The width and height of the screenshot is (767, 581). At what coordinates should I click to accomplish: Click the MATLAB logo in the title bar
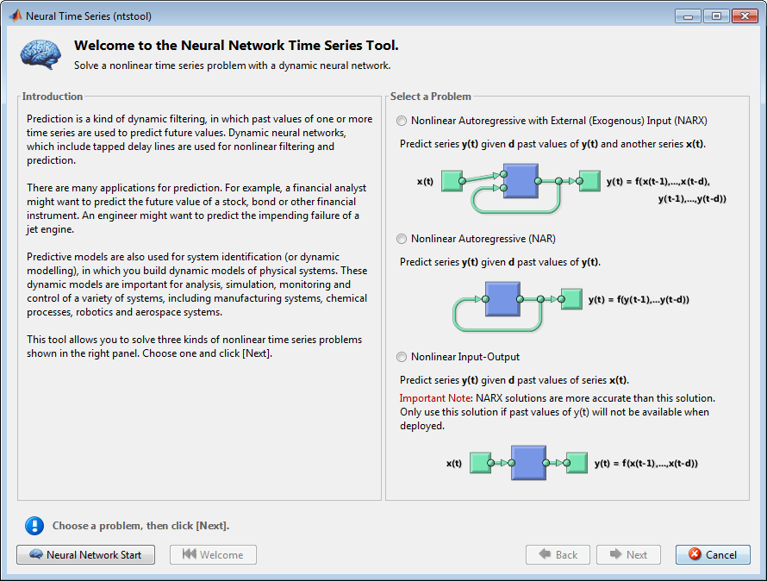coord(16,16)
